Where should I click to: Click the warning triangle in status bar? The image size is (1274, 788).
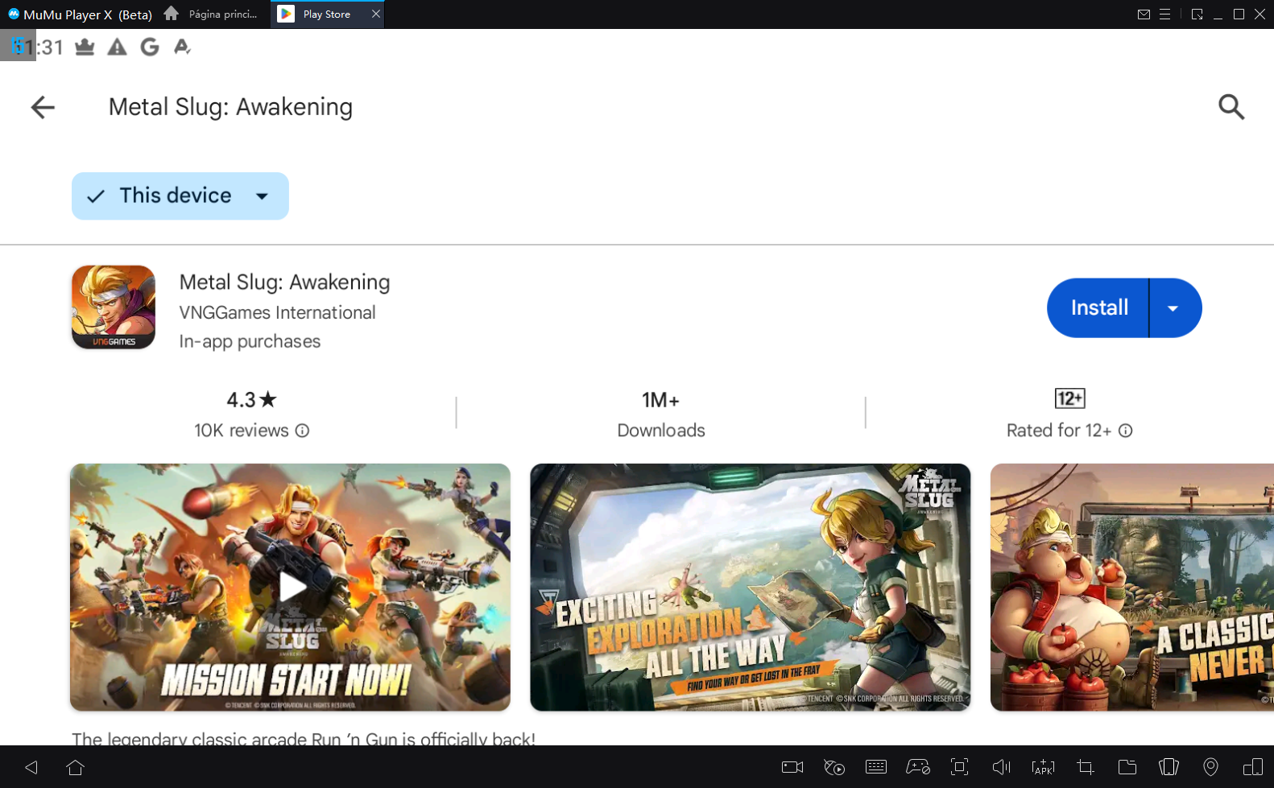click(117, 47)
